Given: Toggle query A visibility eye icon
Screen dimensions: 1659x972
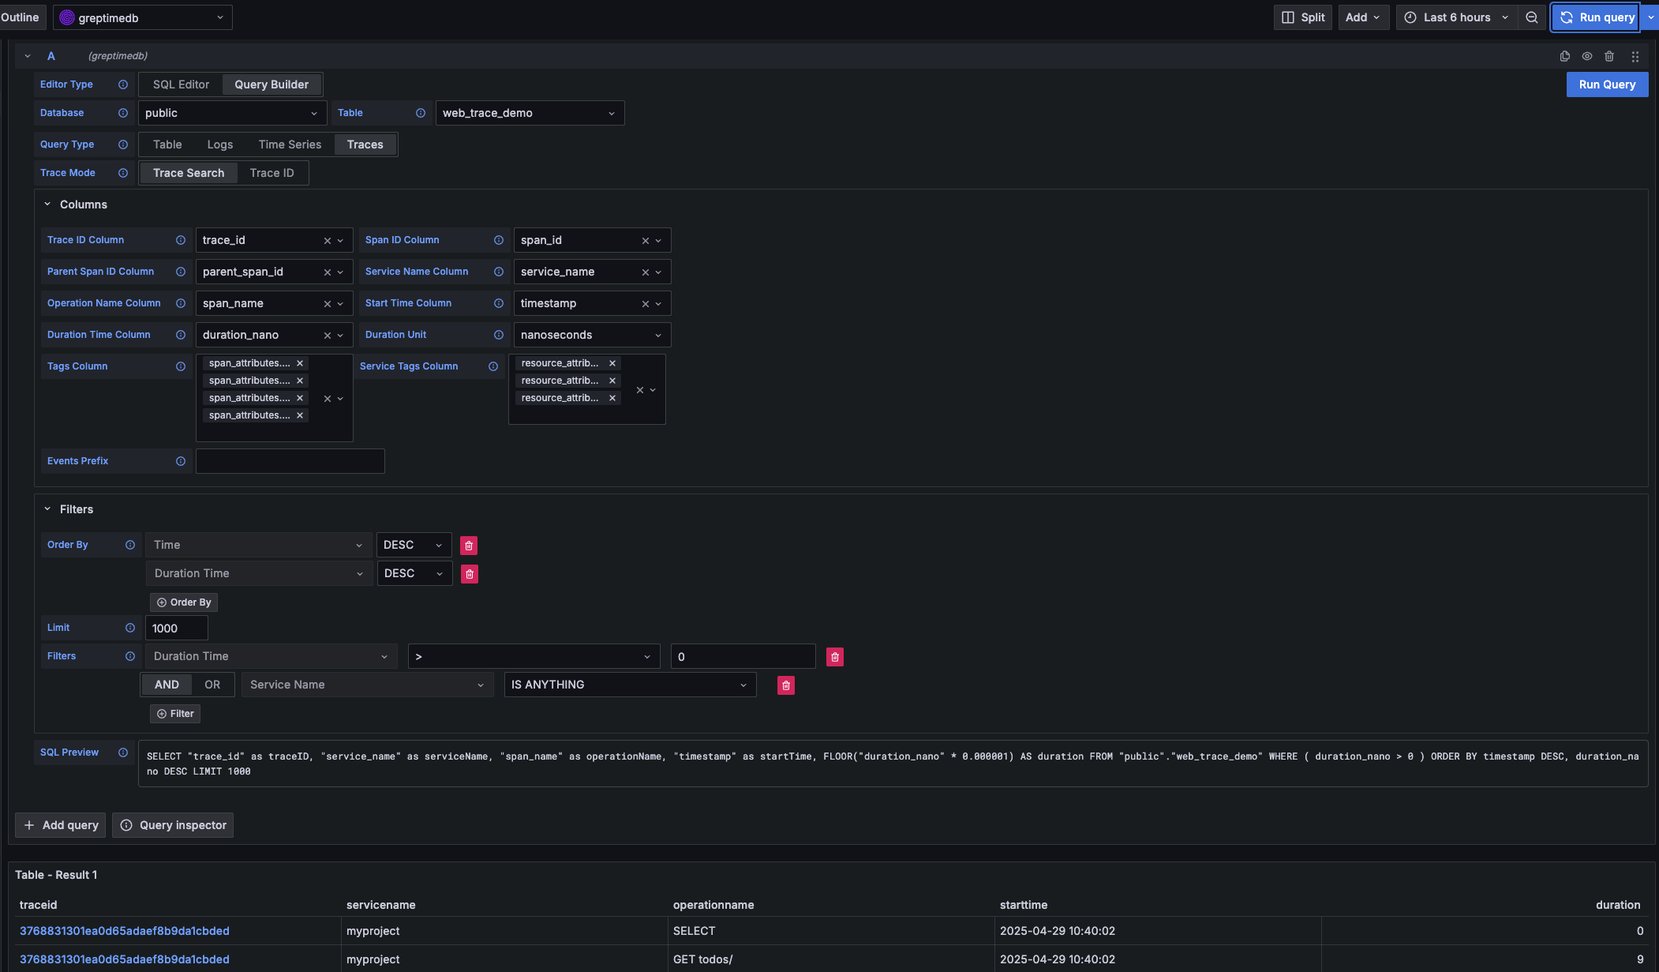Looking at the screenshot, I should [x=1587, y=56].
